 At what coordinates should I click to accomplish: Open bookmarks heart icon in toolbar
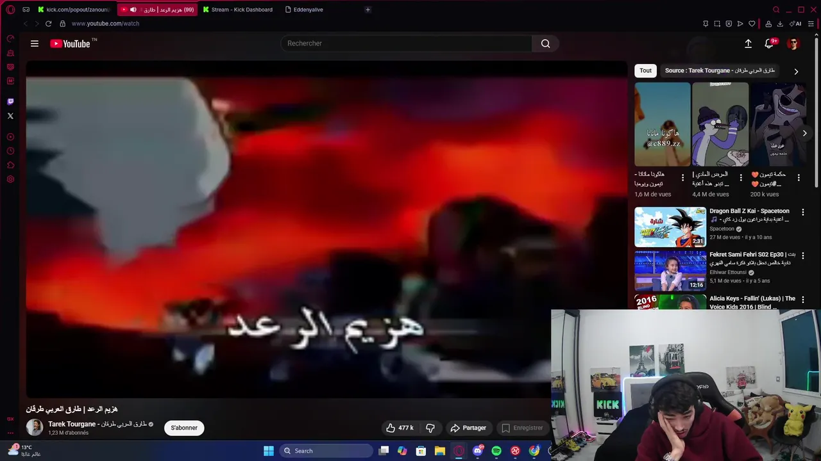pos(752,24)
